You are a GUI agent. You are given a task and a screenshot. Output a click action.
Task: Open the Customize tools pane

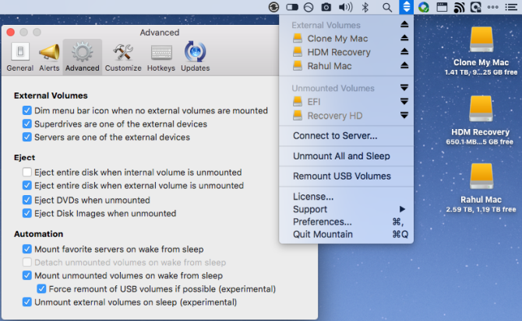click(x=123, y=56)
